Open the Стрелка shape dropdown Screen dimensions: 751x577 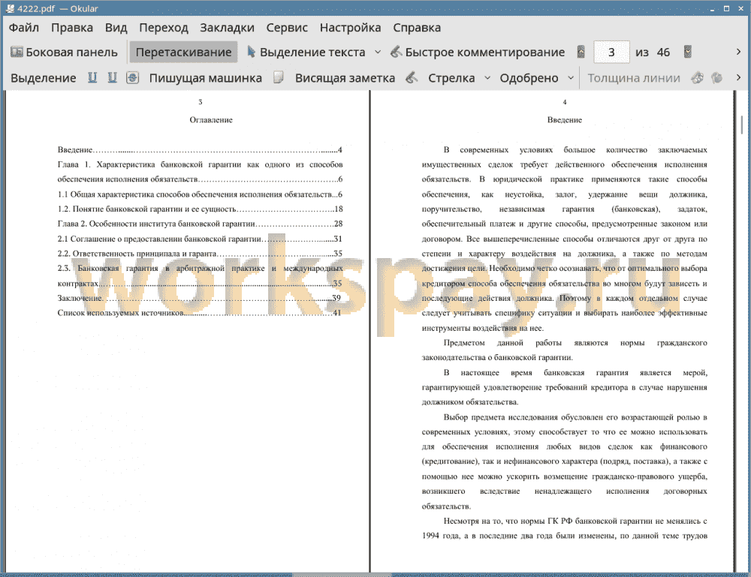pos(487,78)
